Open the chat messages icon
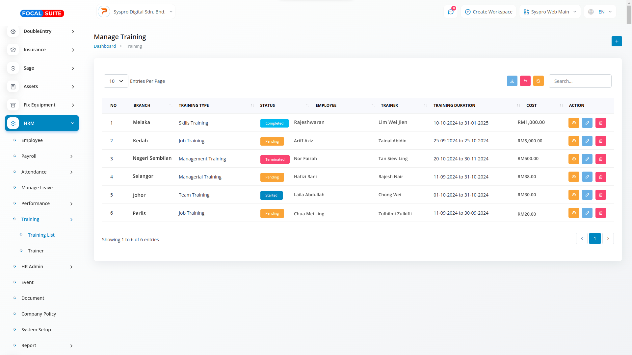 tap(450, 12)
